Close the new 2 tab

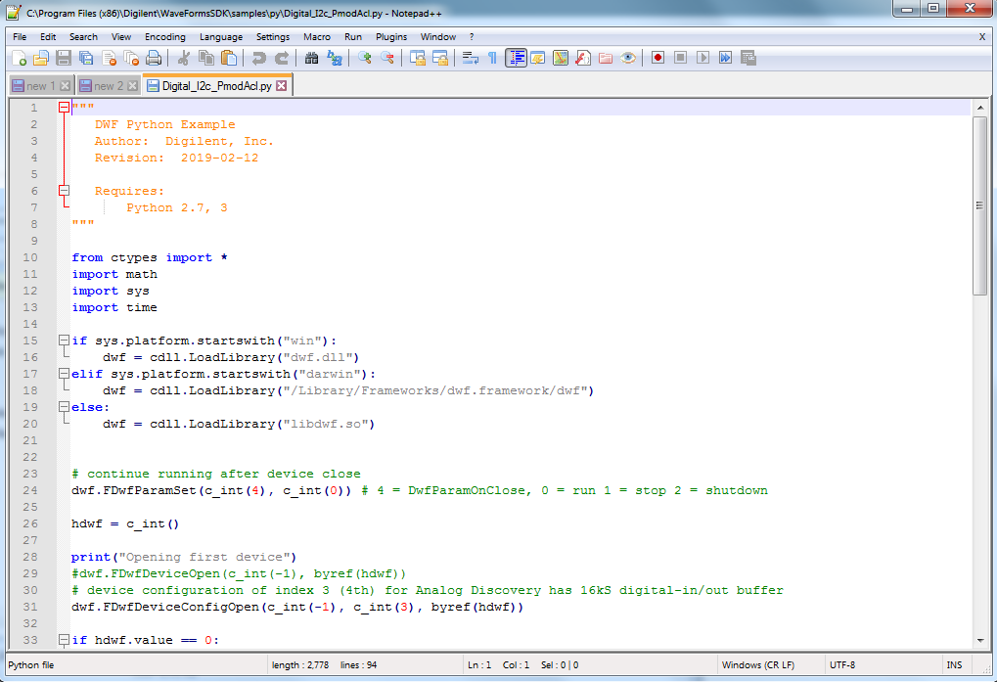click(x=132, y=86)
